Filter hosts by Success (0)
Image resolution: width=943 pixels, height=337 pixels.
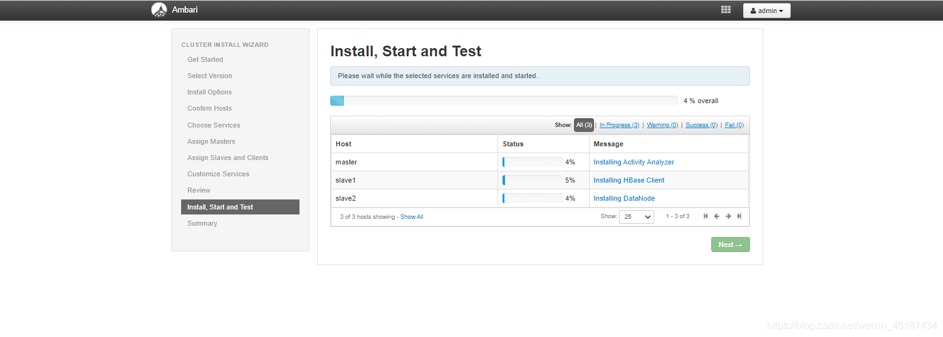(701, 125)
